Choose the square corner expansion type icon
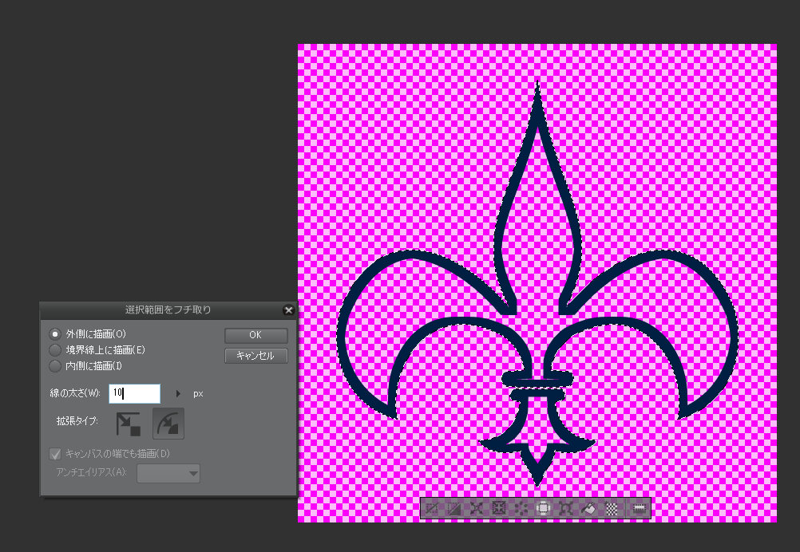This screenshot has height=552, width=800. tap(129, 423)
